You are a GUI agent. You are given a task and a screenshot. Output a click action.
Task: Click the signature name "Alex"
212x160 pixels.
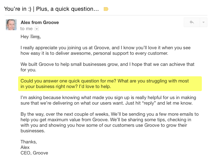click(x=25, y=147)
